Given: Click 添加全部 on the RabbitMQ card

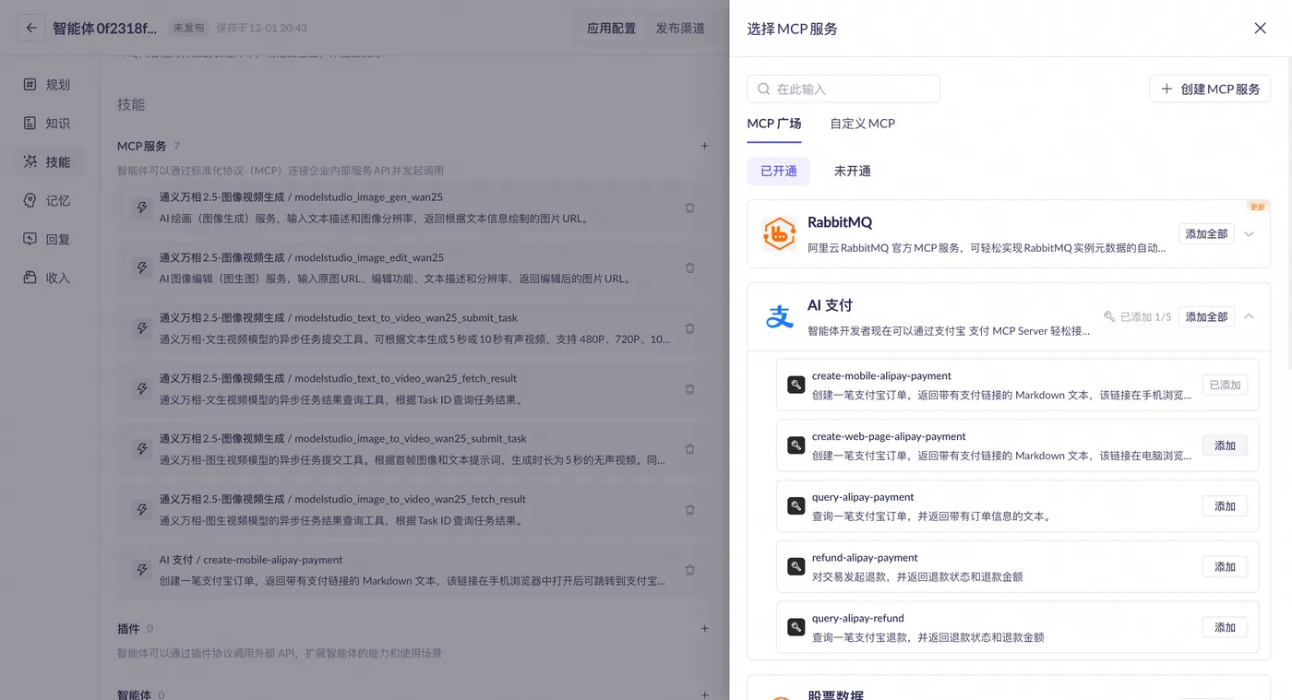Looking at the screenshot, I should point(1206,234).
